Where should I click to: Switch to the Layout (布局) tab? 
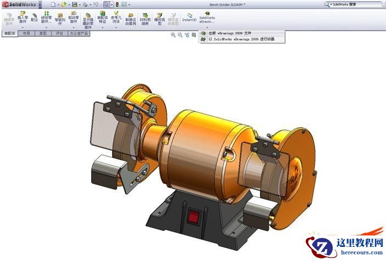click(x=26, y=33)
